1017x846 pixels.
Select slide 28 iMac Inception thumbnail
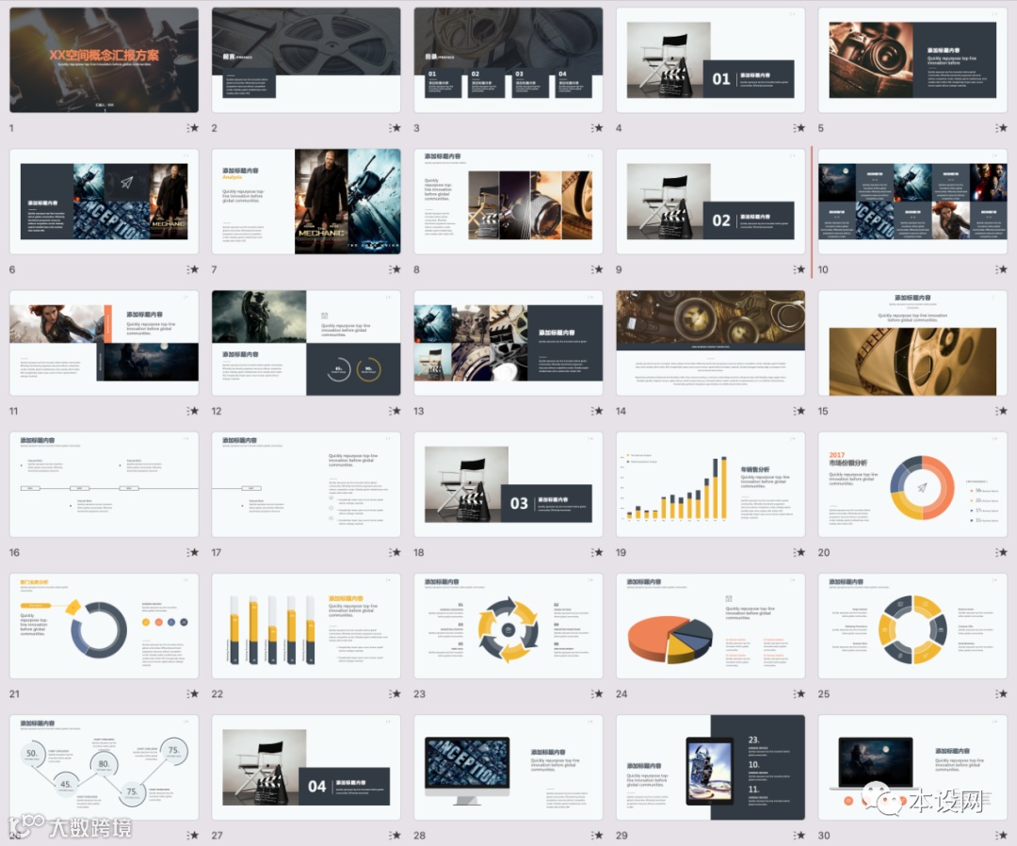click(x=508, y=767)
